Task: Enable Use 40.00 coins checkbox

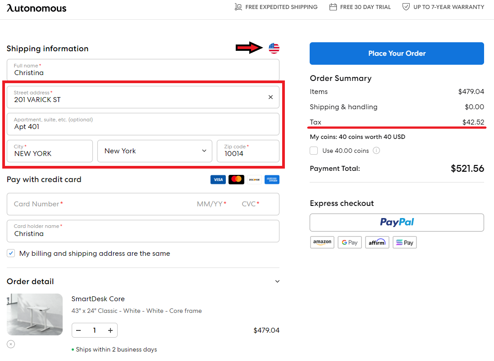Action: tap(314, 151)
